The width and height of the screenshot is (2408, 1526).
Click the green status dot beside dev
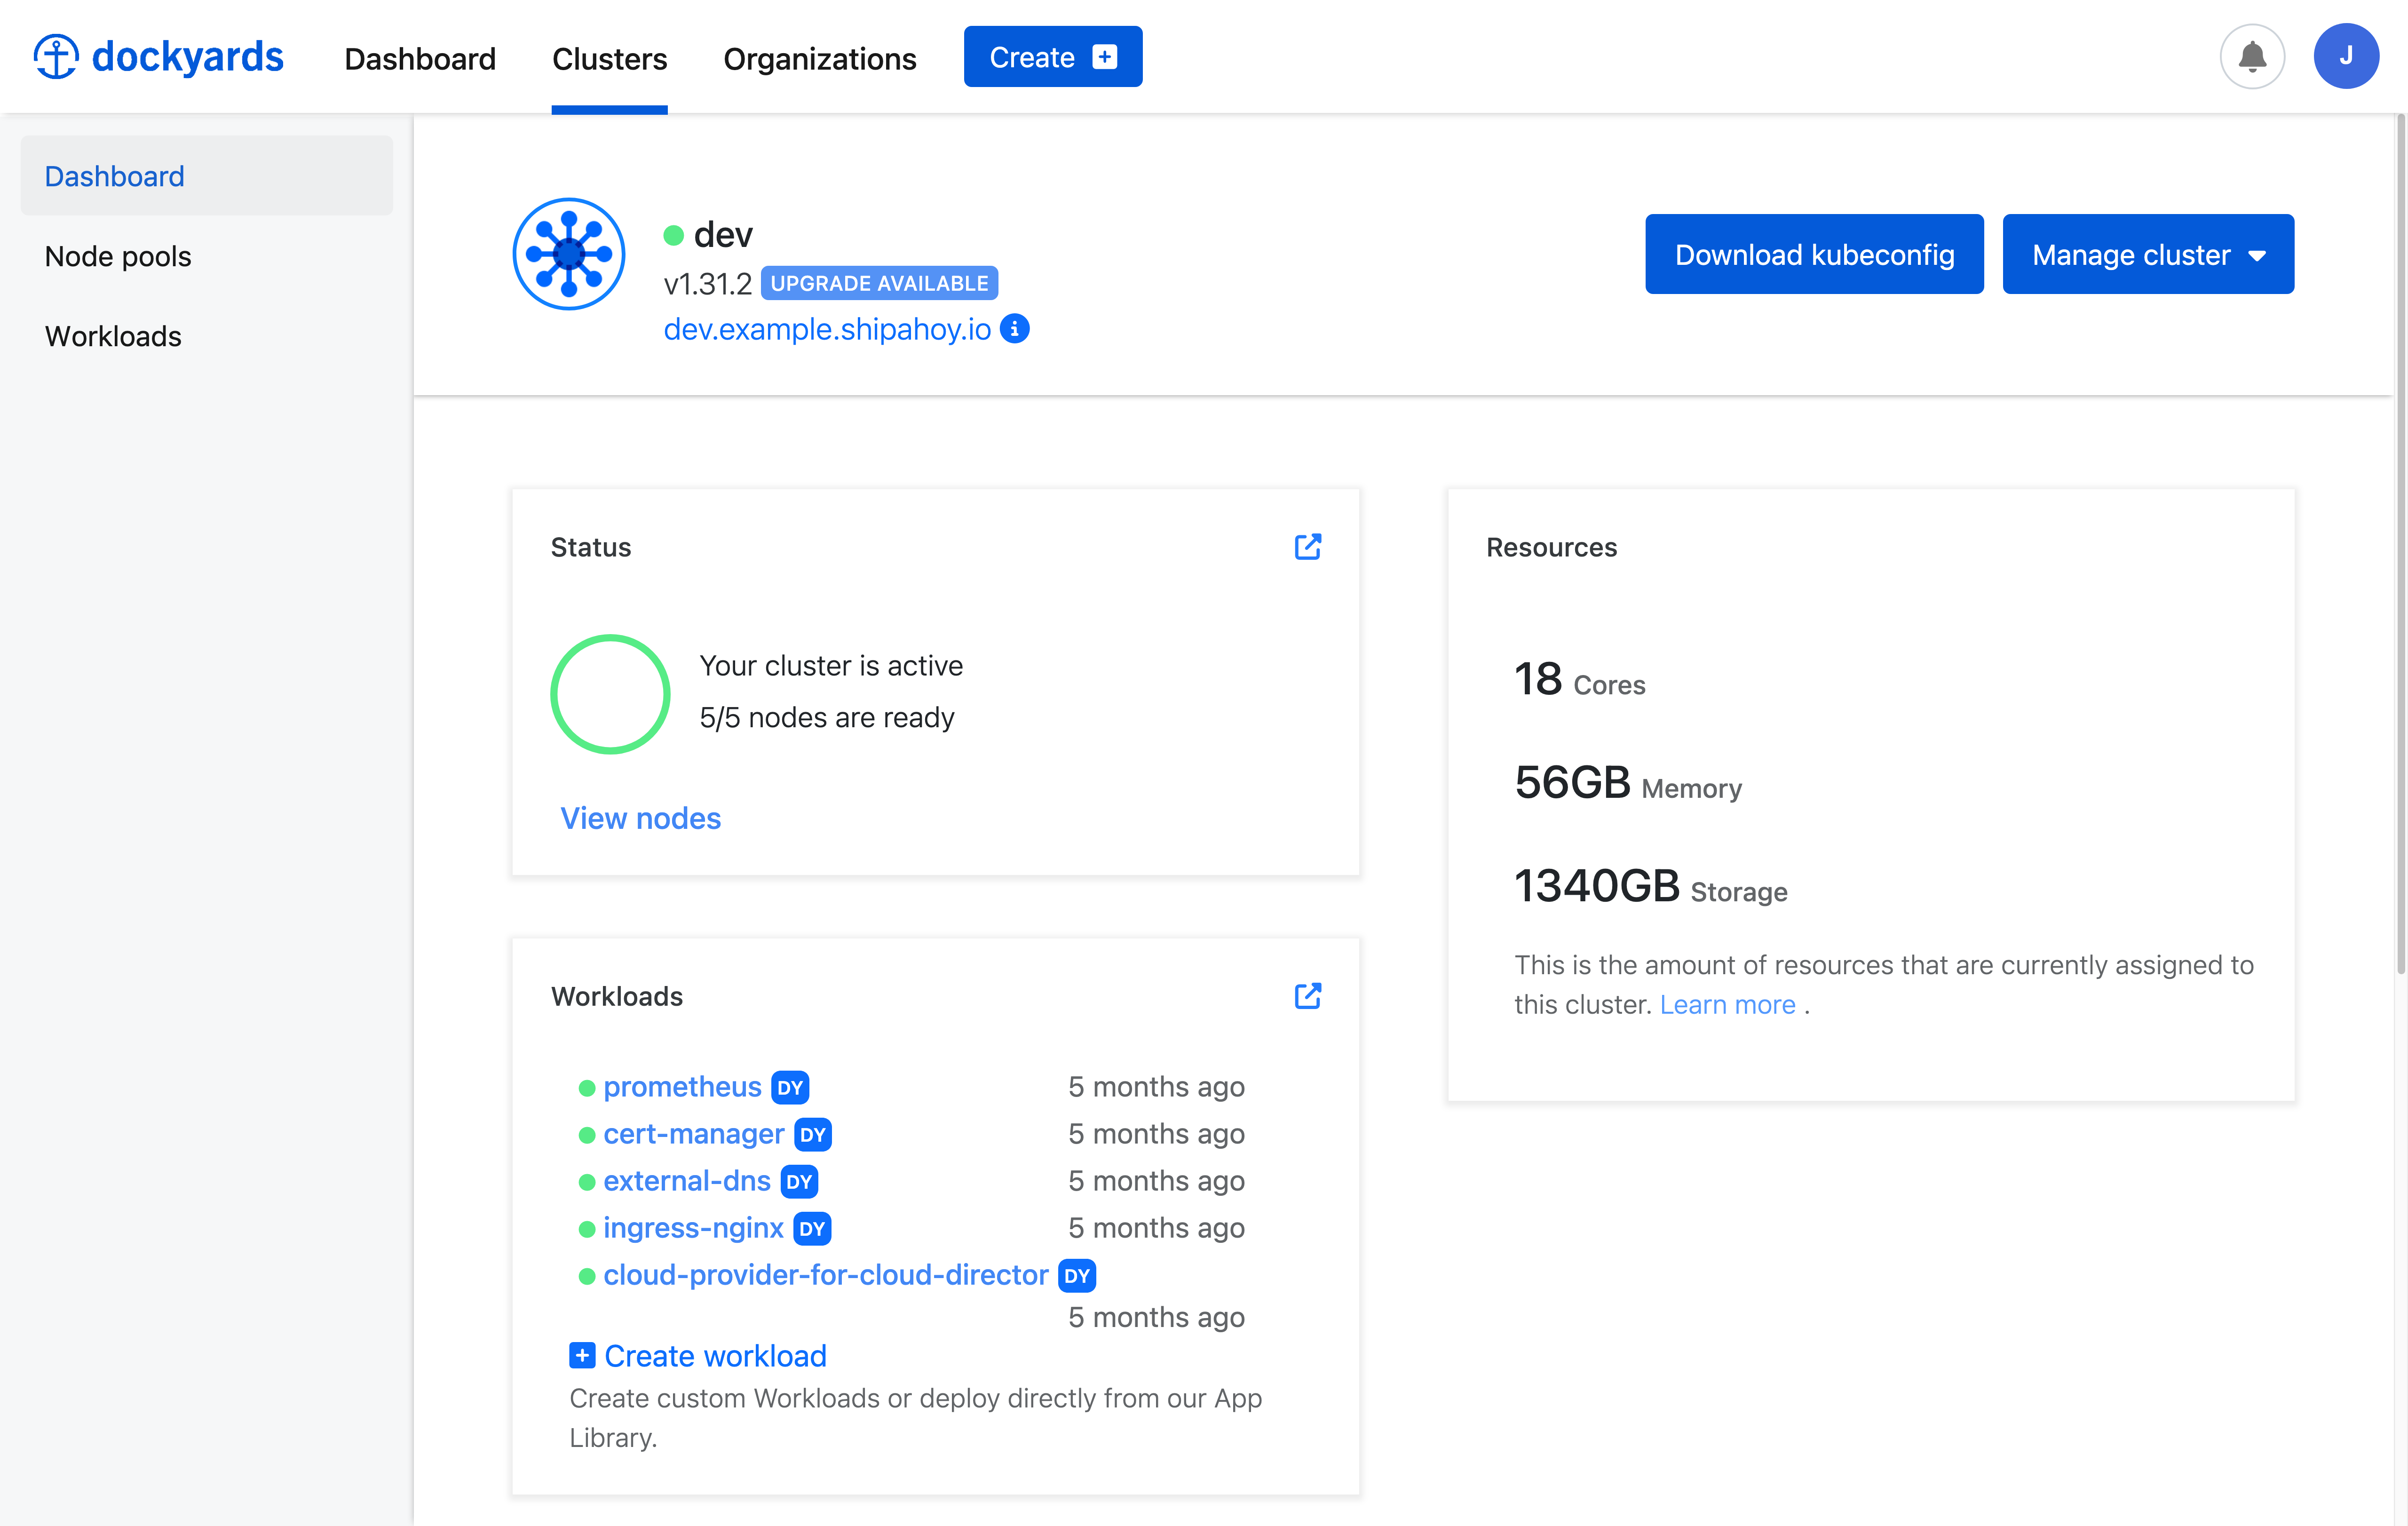[x=674, y=235]
